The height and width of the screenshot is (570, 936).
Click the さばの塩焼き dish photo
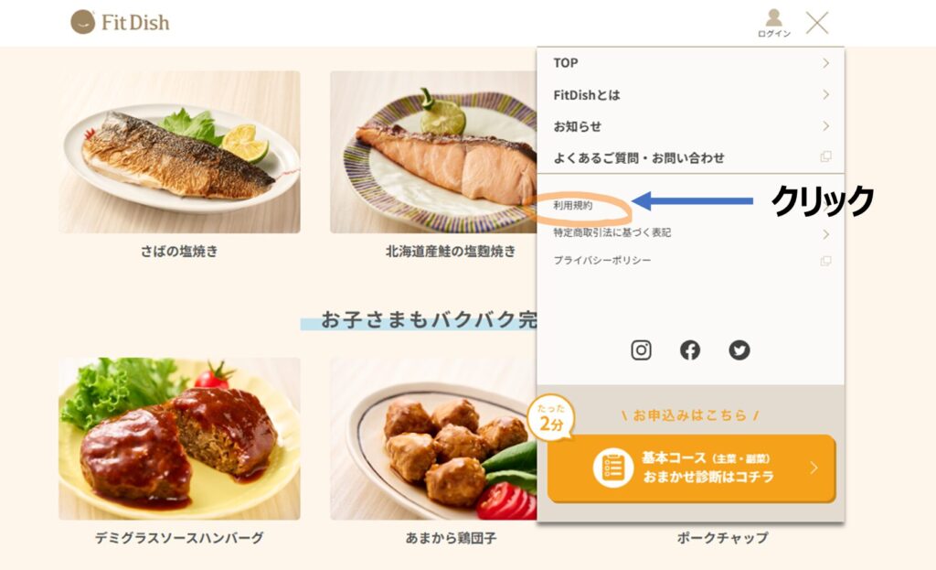pyautogui.click(x=179, y=152)
